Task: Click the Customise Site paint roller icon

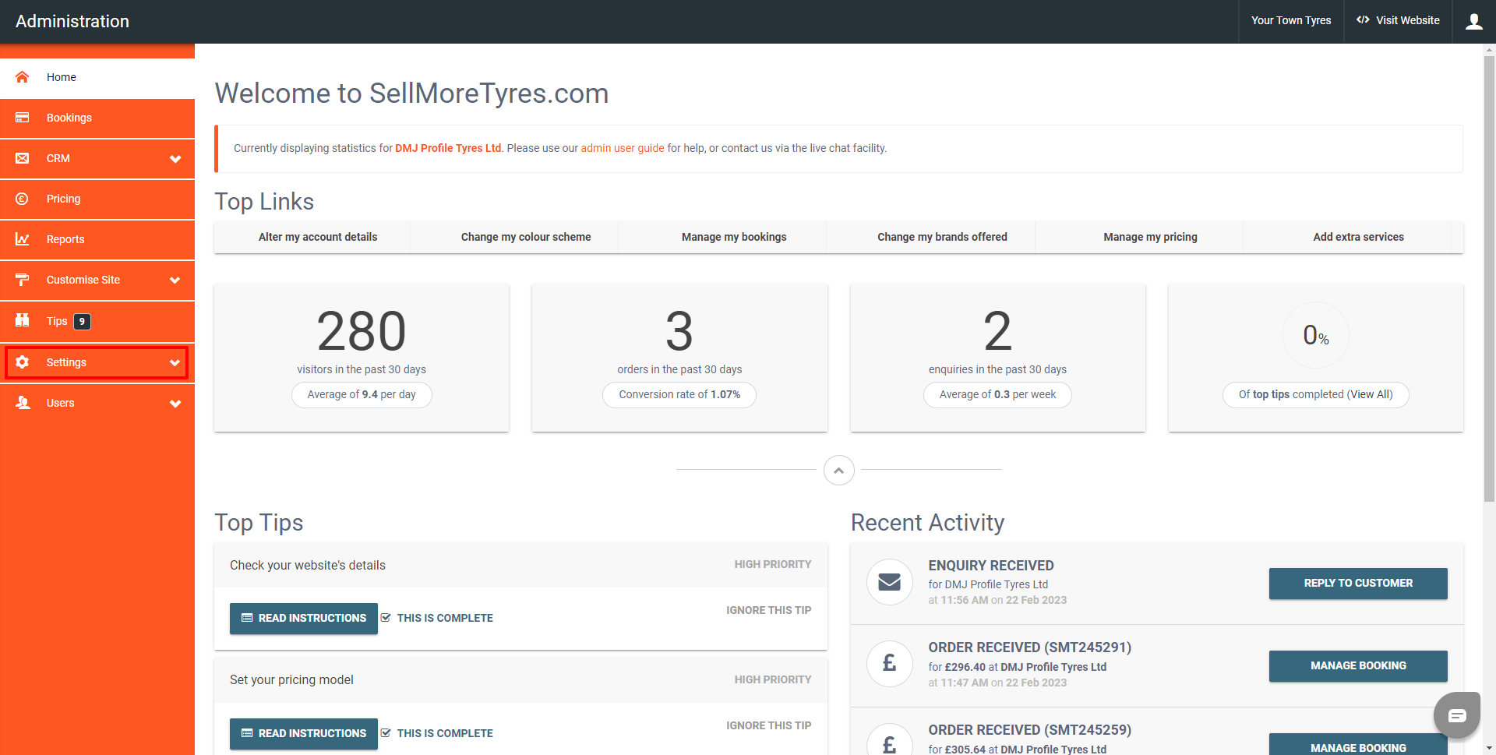Action: pyautogui.click(x=22, y=280)
